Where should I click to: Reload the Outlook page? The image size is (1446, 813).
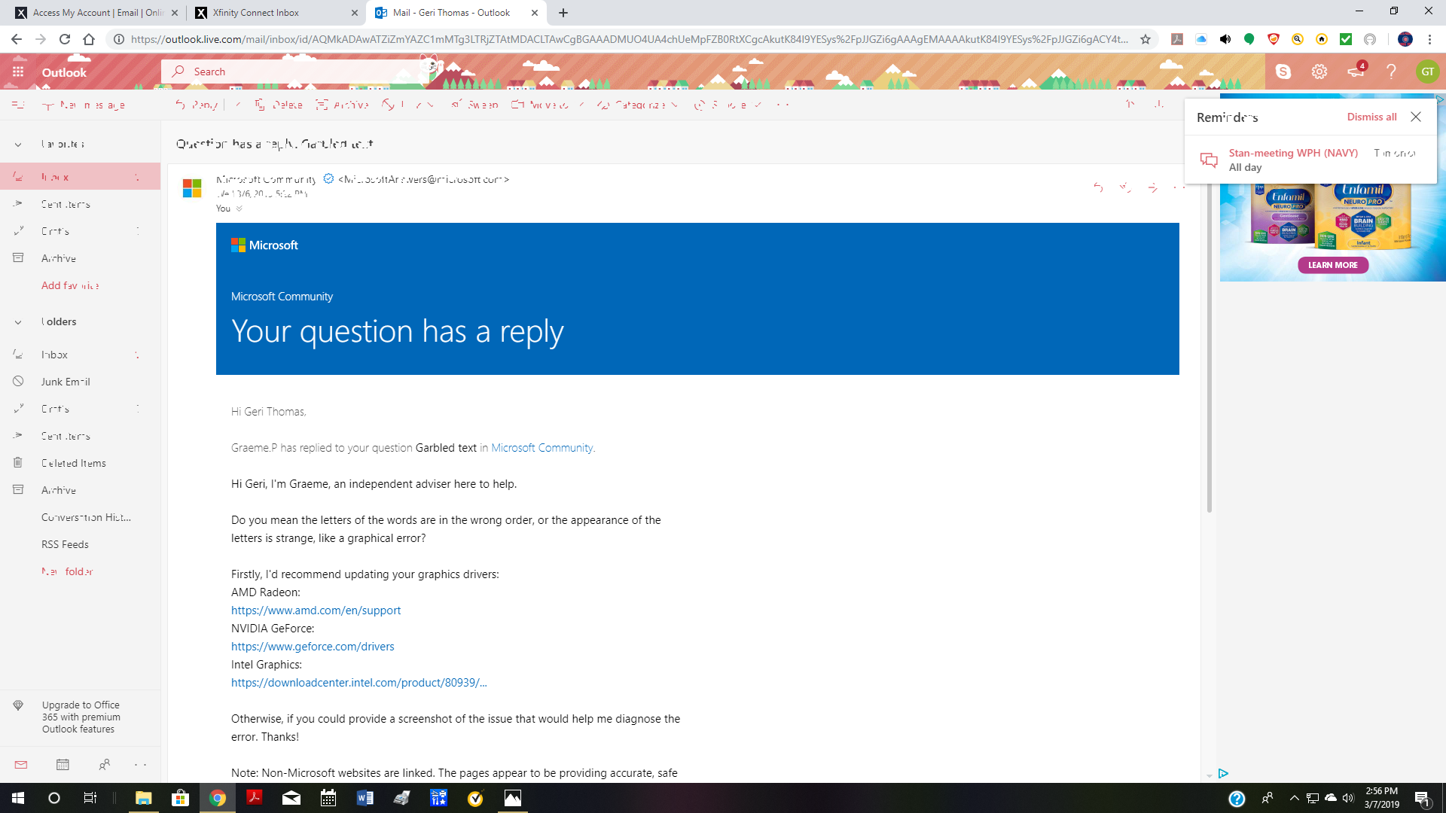[x=65, y=39]
